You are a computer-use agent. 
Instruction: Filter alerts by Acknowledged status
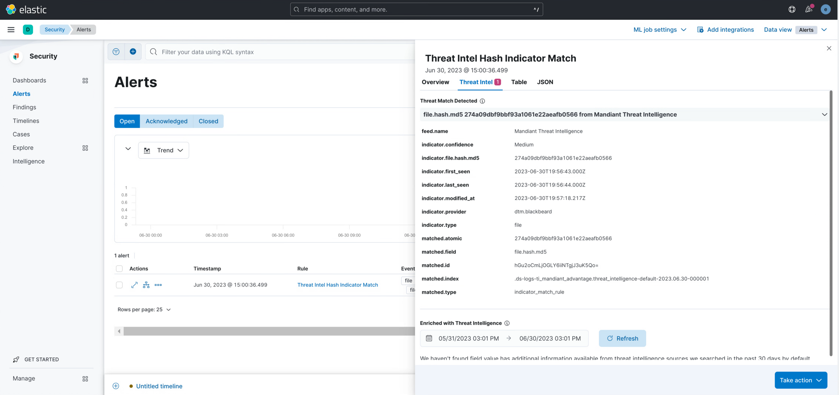pyautogui.click(x=166, y=121)
